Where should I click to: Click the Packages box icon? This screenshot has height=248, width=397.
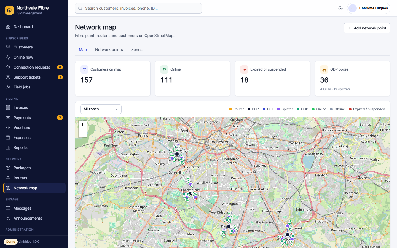8,168
